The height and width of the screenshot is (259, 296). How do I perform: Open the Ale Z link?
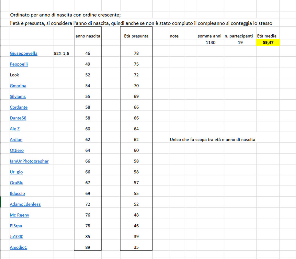coord(15,129)
